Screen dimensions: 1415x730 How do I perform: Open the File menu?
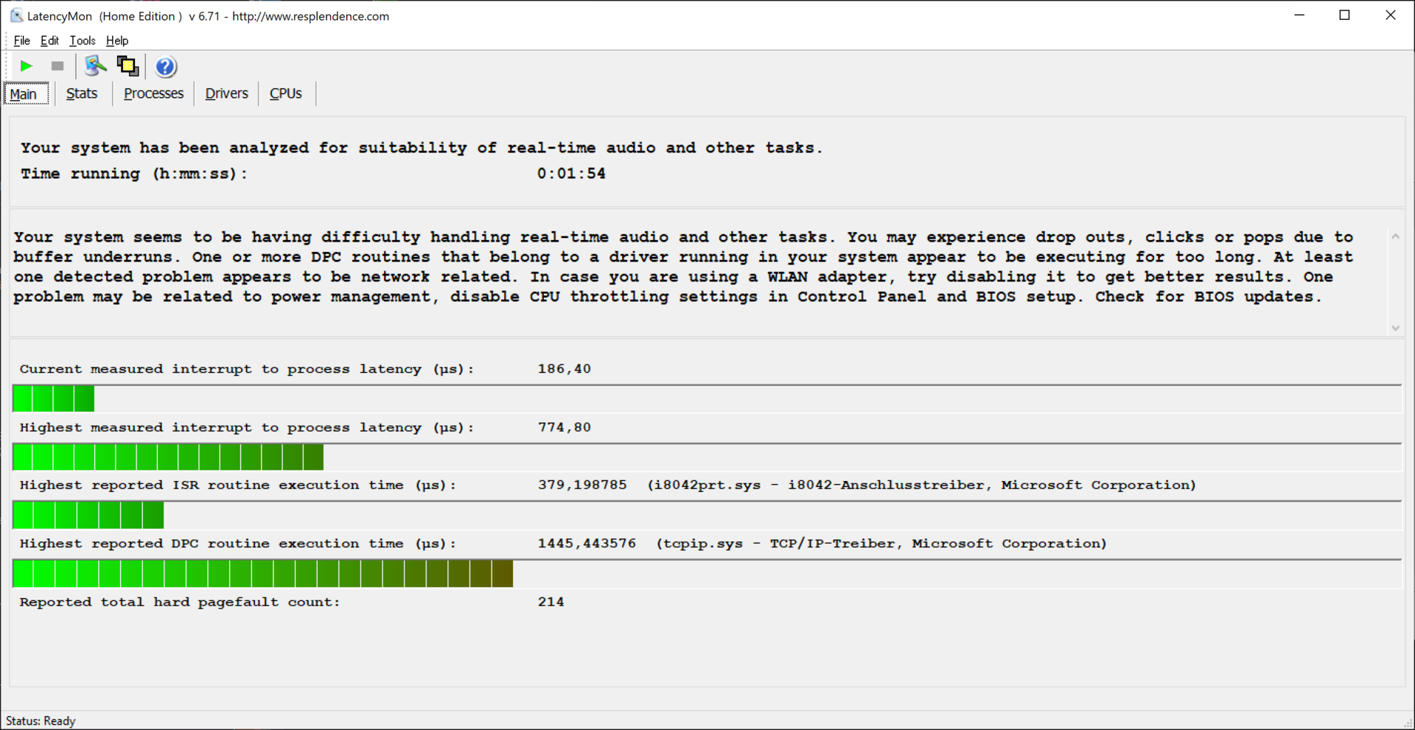[x=22, y=41]
